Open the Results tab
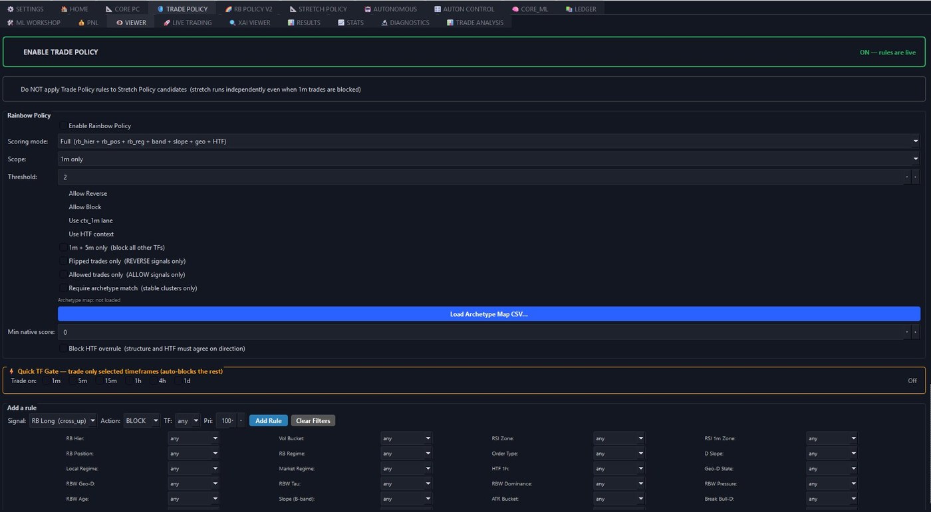 [x=304, y=23]
